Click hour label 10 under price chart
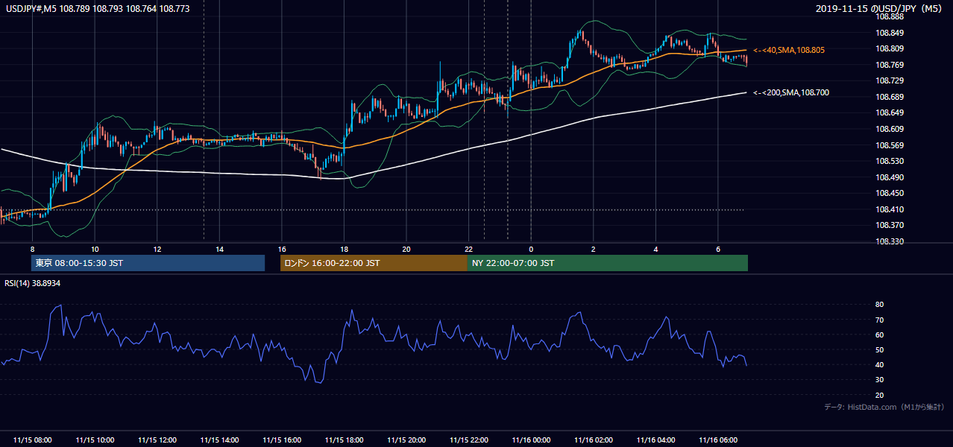The height and width of the screenshot is (447, 953). pyautogui.click(x=95, y=249)
